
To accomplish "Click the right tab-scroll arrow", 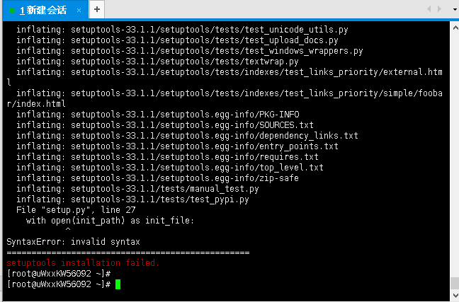I will [x=439, y=9].
